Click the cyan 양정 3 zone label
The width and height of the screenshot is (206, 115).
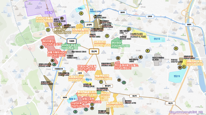[72, 99]
